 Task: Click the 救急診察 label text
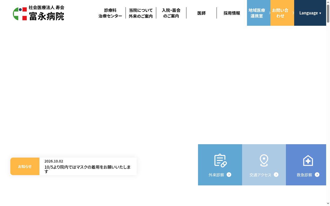(304, 175)
